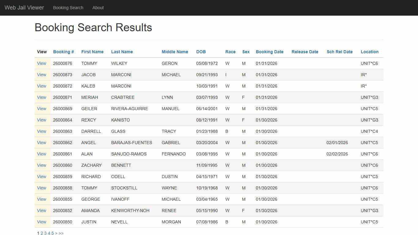Open booking record for ANGEL BARAJAS-FUENTES
Image resolution: width=418 pixels, height=235 pixels.
click(42, 143)
